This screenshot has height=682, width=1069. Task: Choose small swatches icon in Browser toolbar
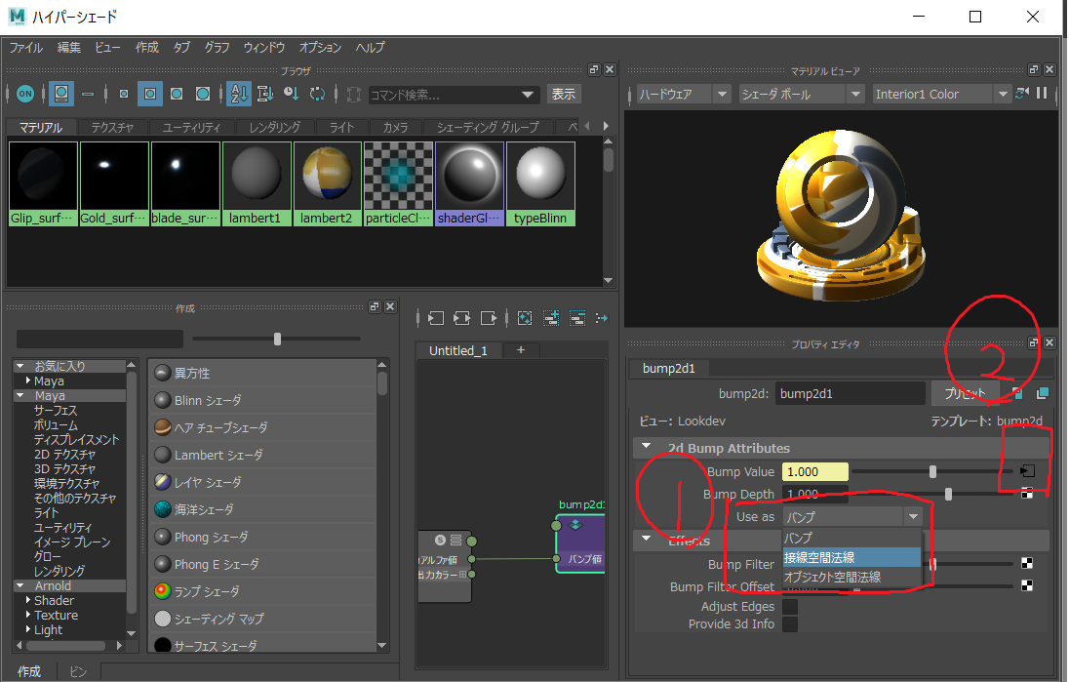124,94
